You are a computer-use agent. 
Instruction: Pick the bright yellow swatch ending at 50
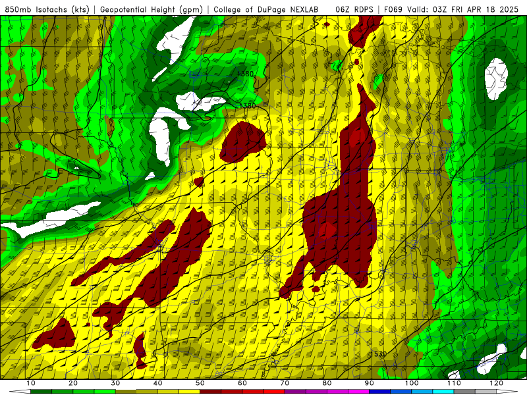pos(189,392)
